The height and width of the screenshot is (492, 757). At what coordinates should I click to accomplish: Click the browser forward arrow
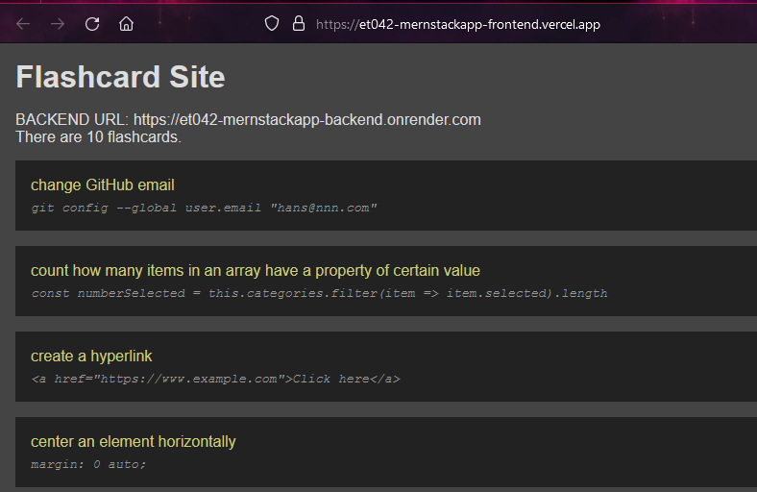click(x=58, y=24)
